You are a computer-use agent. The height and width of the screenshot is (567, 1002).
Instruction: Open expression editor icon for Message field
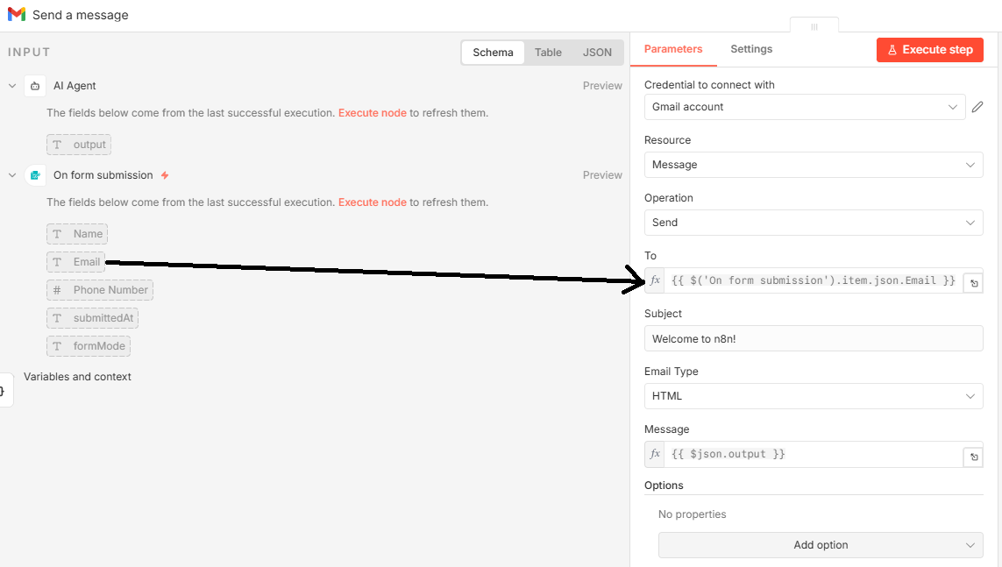(x=972, y=457)
